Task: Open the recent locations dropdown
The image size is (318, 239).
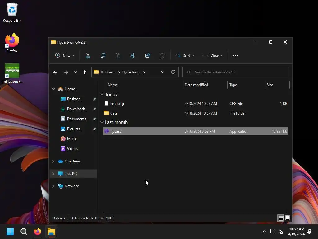Action: (75, 72)
